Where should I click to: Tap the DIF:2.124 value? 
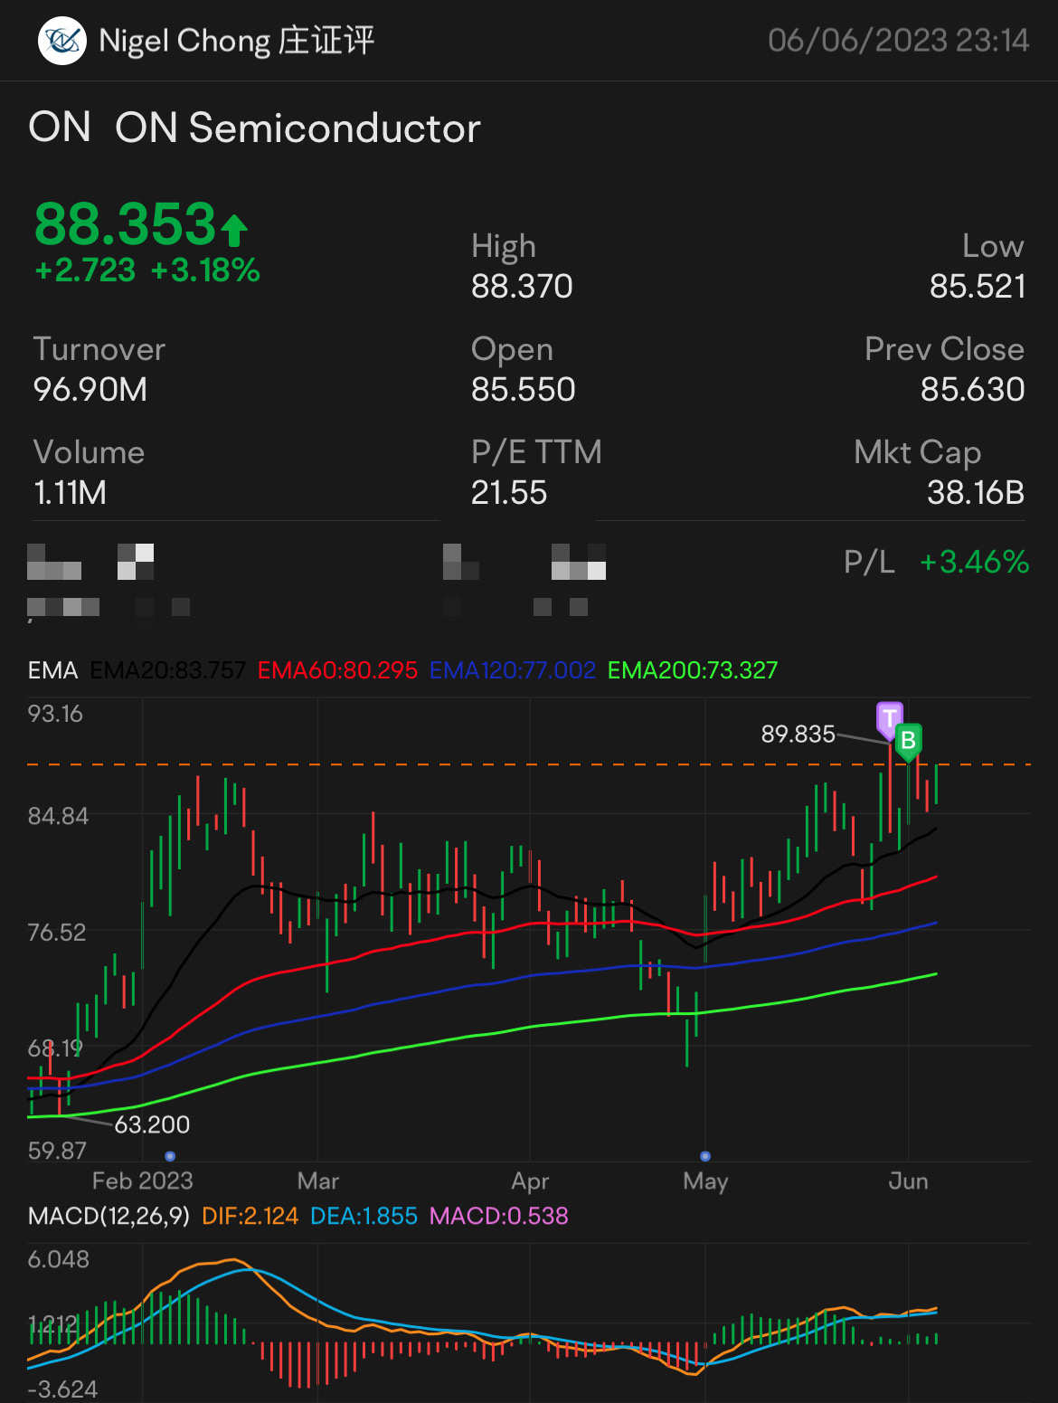(x=250, y=1216)
